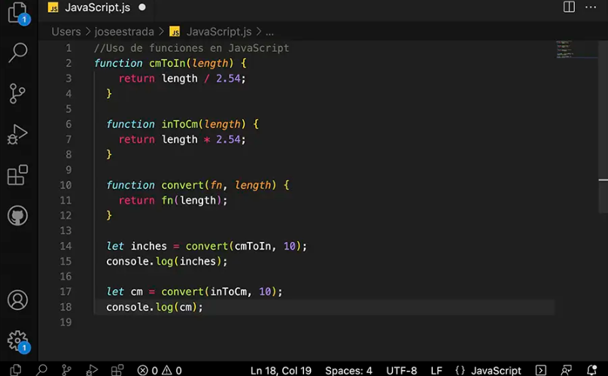Click 'return fn(length);' on line 11
This screenshot has width=608, height=376.
point(173,200)
